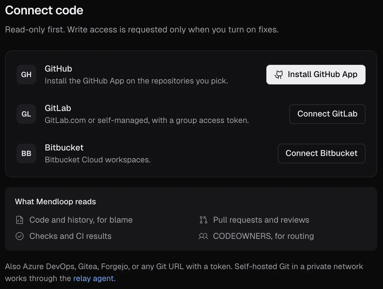This screenshot has width=383, height=289.
Task: Click the Connect GitLab button
Action: click(x=327, y=114)
